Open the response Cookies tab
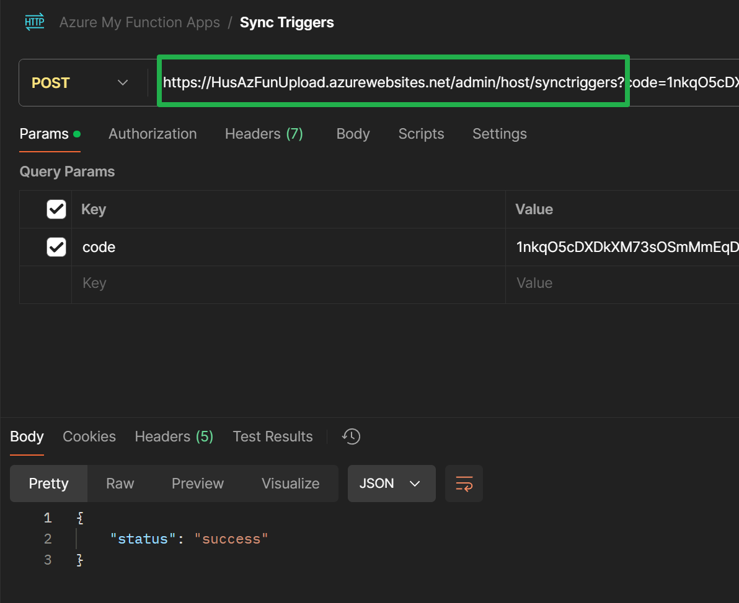Screen dimensions: 739x603 (89, 436)
